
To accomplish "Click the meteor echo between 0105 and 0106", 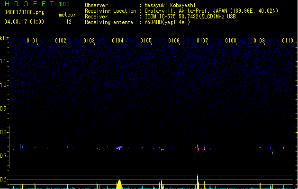I will click(x=162, y=149).
